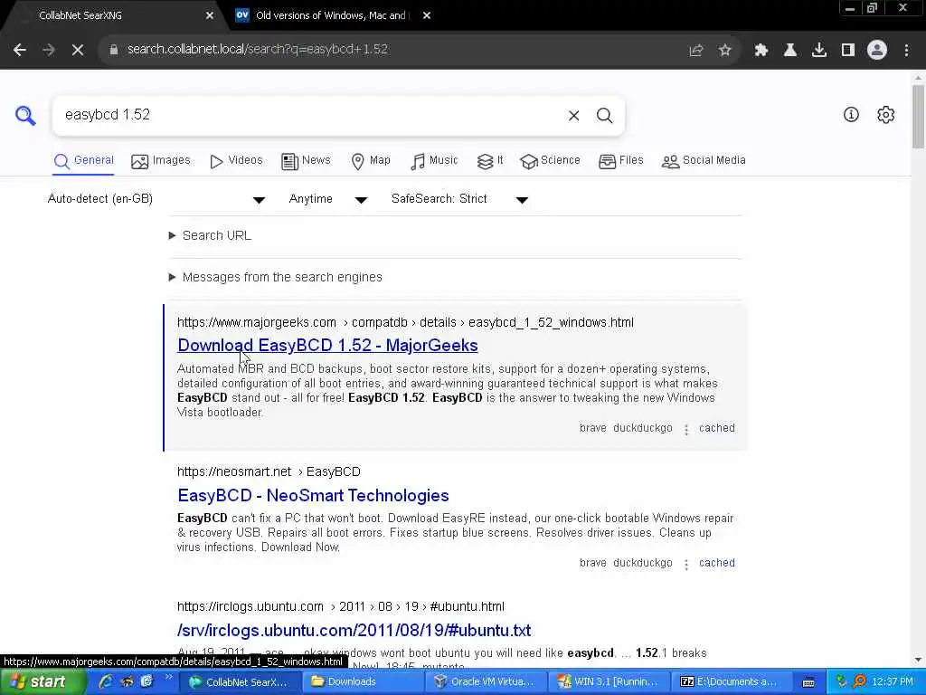Click the page vertical scrollbar thumb
Image resolution: width=926 pixels, height=695 pixels.
pyautogui.click(x=918, y=117)
